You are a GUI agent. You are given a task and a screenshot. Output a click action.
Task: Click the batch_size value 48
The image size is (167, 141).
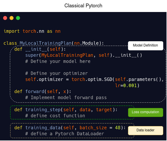click(118, 128)
